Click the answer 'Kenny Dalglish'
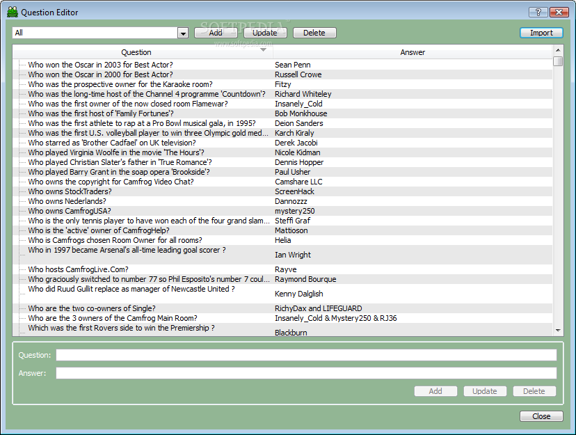The image size is (576, 435). coord(299,294)
